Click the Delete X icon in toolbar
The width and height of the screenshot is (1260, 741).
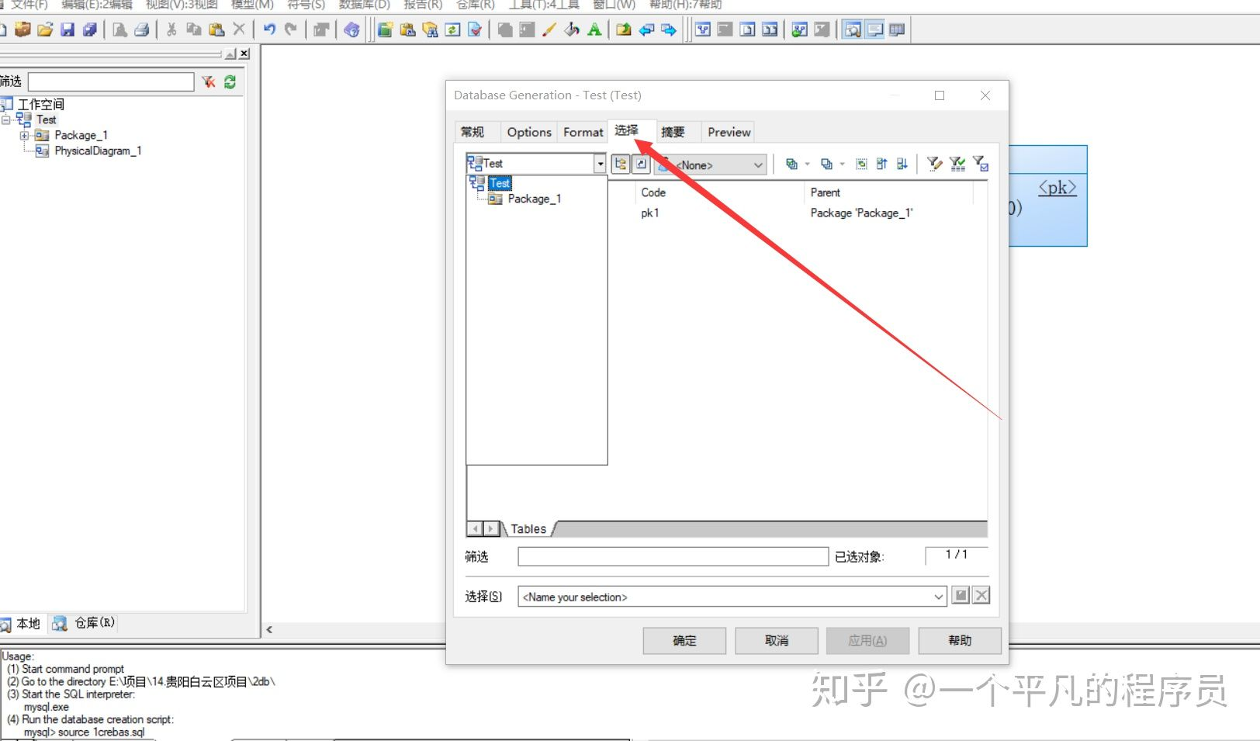pos(239,29)
